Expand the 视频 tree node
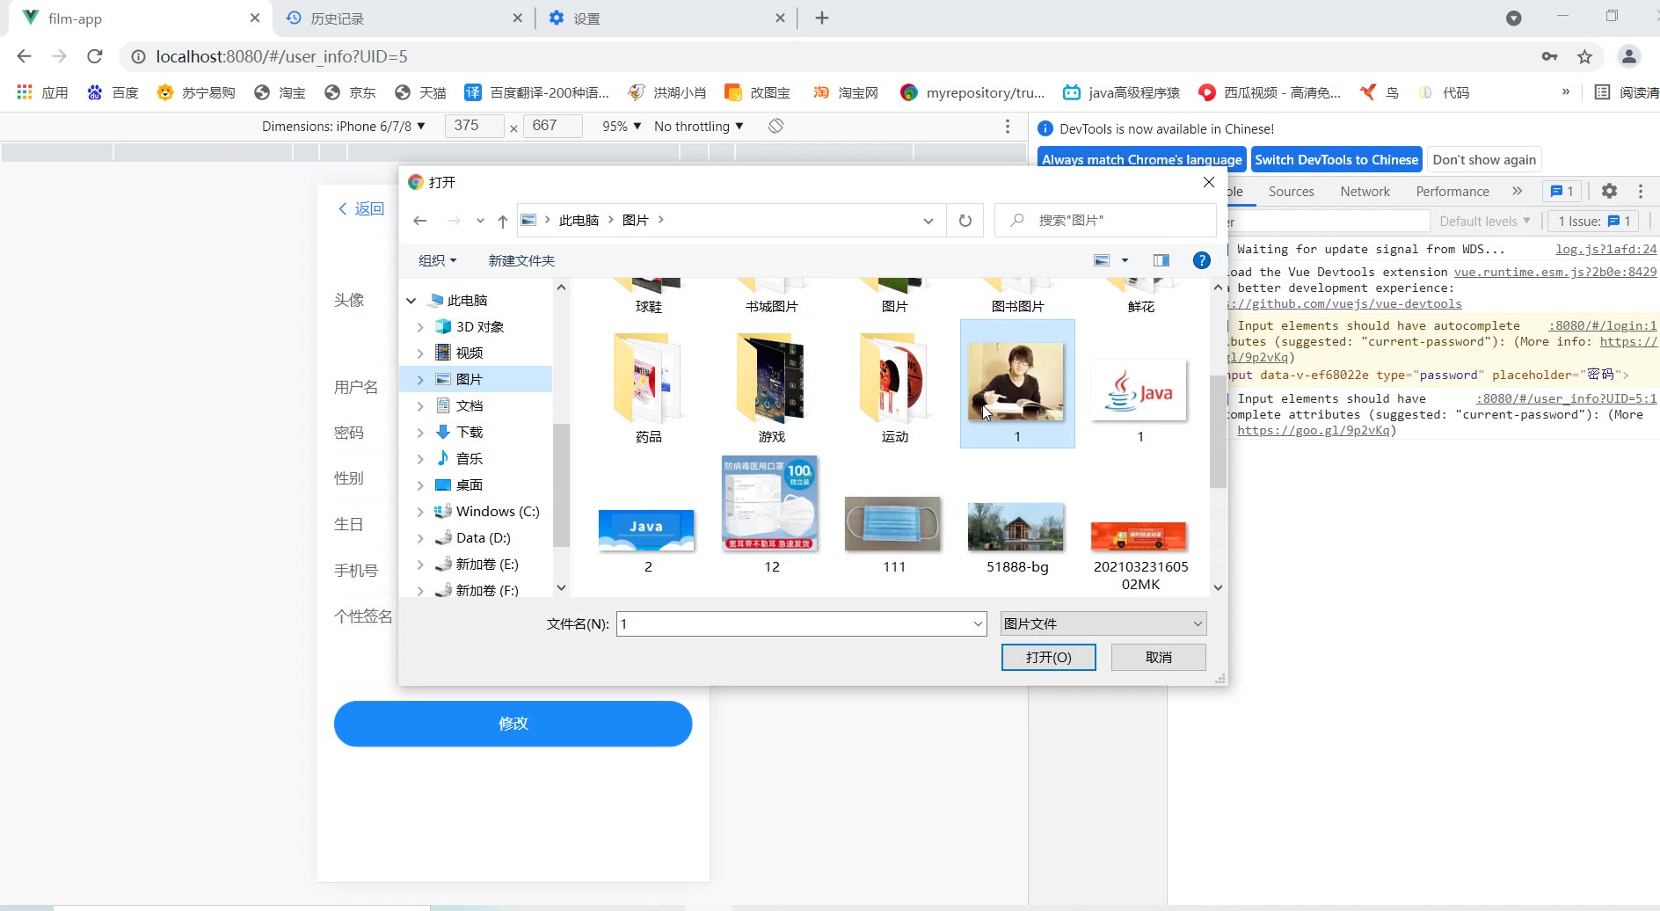Viewport: 1660px width, 911px height. click(420, 353)
